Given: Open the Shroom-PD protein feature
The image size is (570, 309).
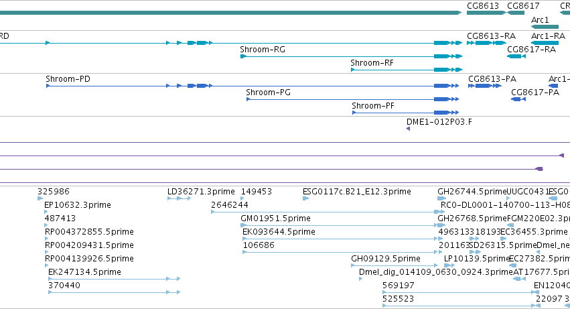Looking at the screenshot, I should [68, 79].
